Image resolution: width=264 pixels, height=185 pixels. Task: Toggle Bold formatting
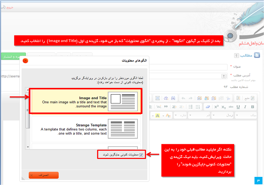(252, 107)
